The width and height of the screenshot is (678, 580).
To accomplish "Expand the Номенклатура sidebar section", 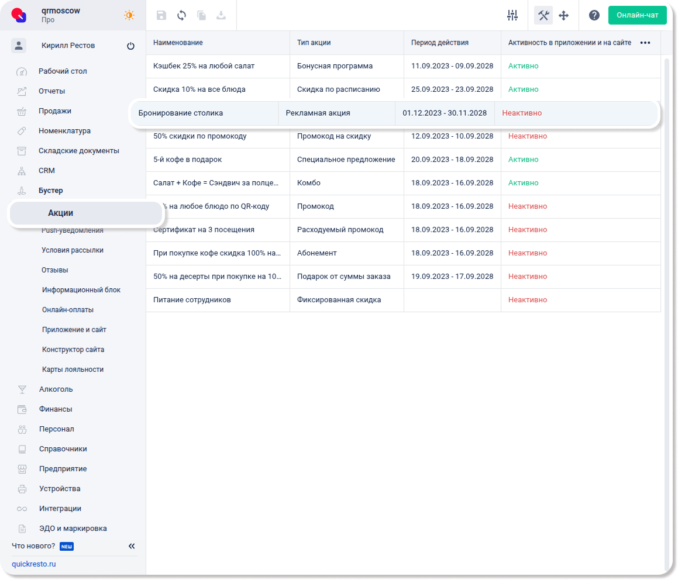I will pyautogui.click(x=64, y=131).
